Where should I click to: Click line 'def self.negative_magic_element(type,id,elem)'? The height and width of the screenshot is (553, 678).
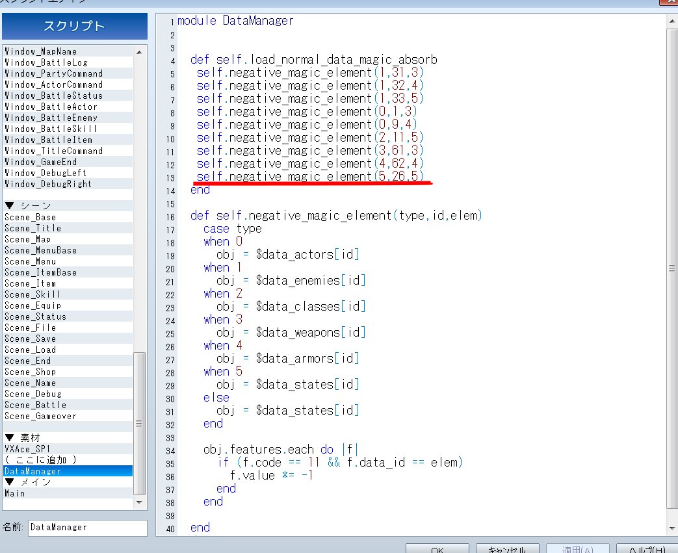[336, 215]
